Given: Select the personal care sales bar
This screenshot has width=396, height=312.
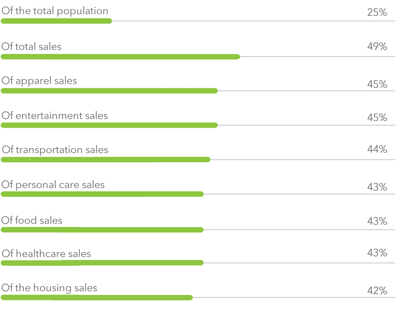Looking at the screenshot, I should (x=102, y=194).
